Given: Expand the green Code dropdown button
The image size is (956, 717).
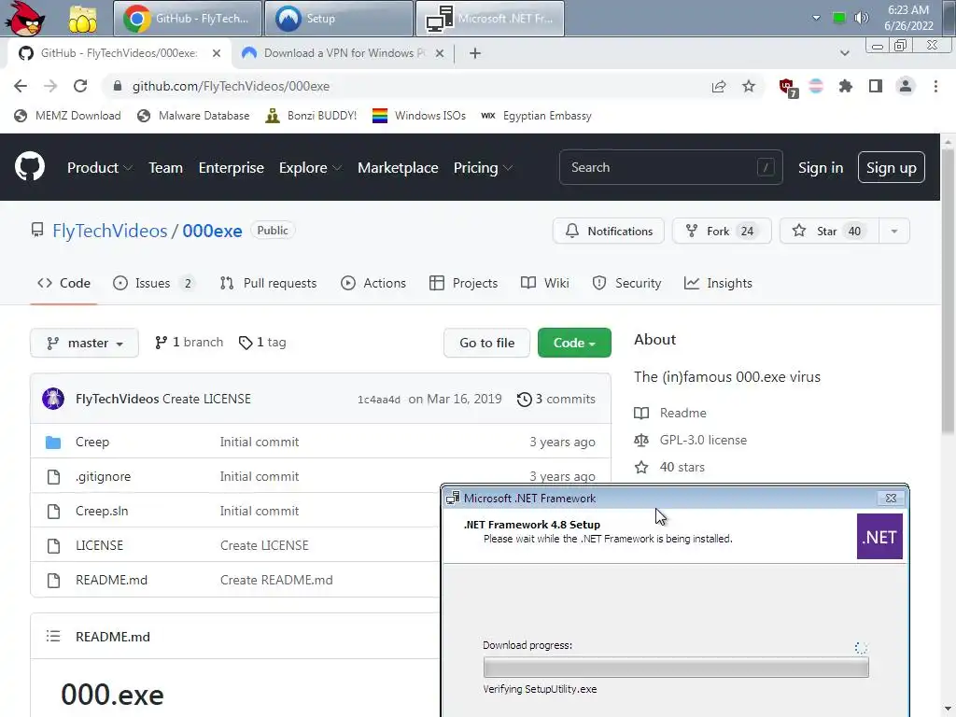Looking at the screenshot, I should tap(574, 343).
